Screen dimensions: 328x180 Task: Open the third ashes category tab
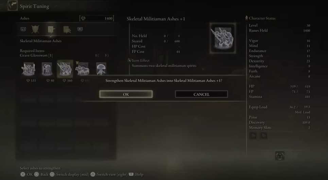coord(67,30)
